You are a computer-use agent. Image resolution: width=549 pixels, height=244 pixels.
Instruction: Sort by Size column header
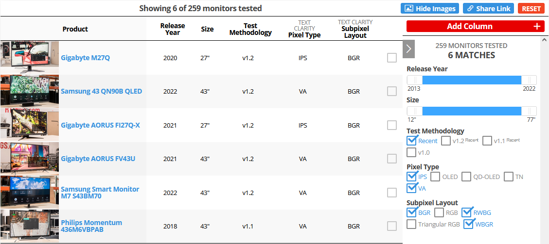[x=207, y=29]
